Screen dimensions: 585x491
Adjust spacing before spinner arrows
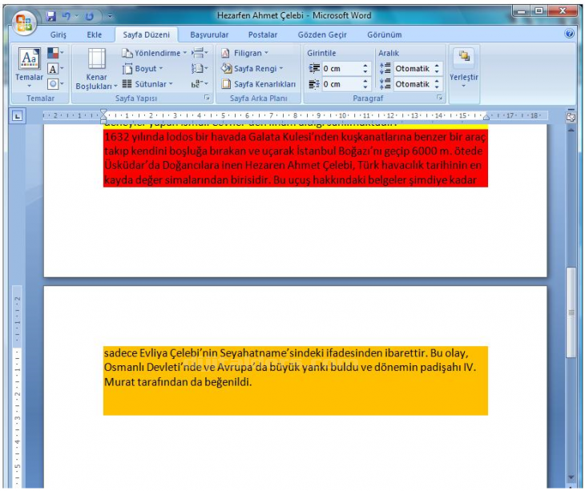438,69
